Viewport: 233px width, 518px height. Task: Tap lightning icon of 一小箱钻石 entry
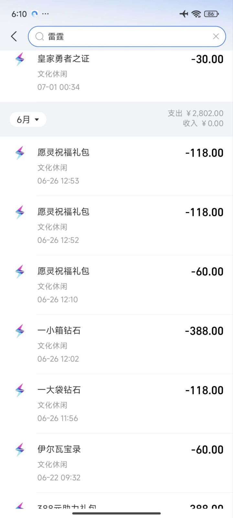point(20,331)
